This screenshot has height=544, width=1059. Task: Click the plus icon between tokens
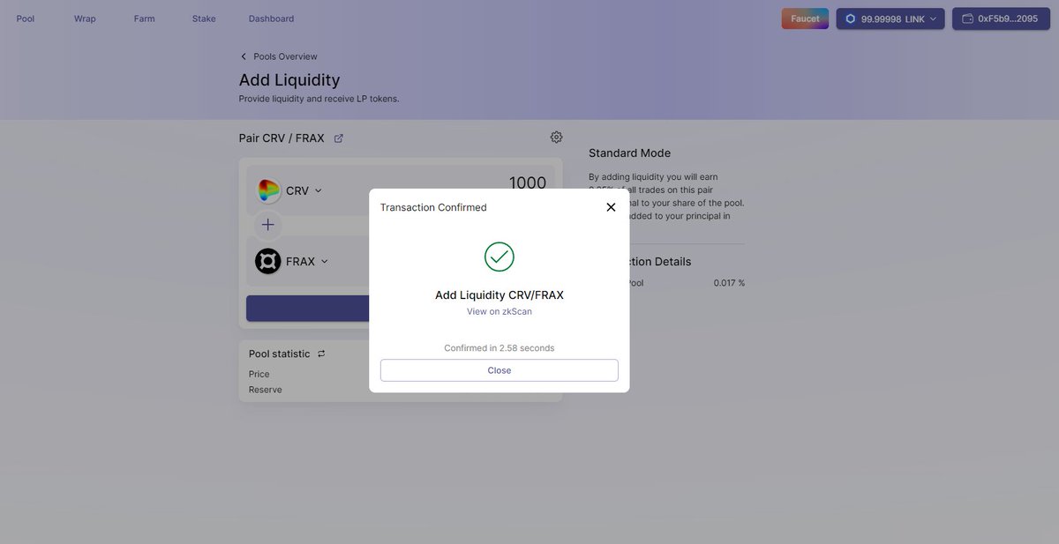[268, 225]
